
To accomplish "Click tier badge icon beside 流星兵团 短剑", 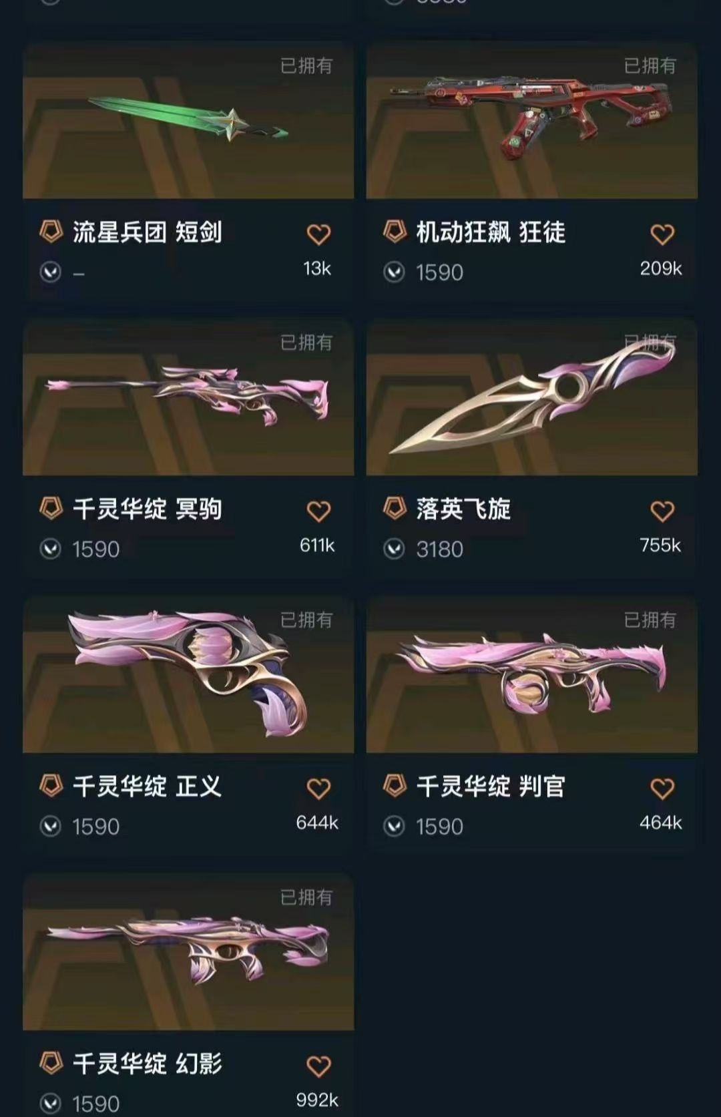I will [51, 232].
